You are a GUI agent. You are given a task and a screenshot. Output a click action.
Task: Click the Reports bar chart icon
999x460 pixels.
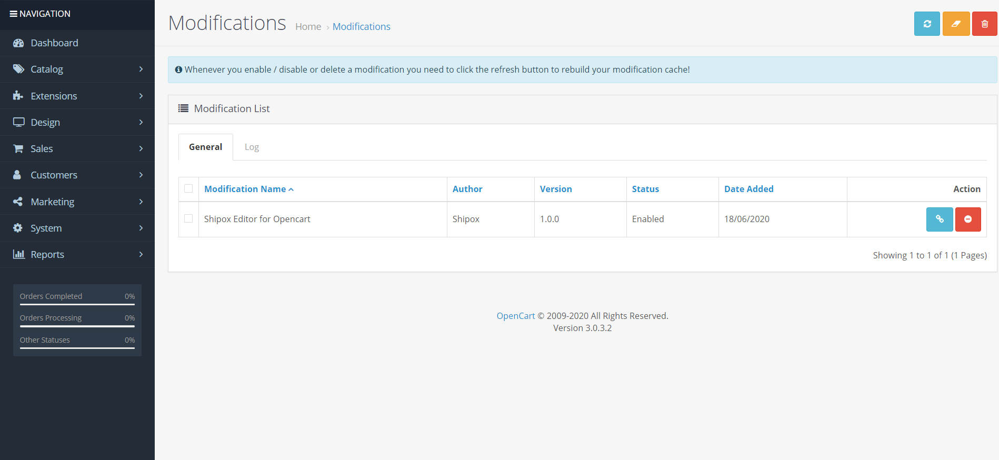pyautogui.click(x=19, y=254)
